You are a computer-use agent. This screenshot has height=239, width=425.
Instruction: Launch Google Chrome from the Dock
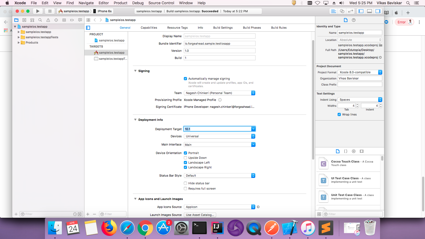(145, 228)
